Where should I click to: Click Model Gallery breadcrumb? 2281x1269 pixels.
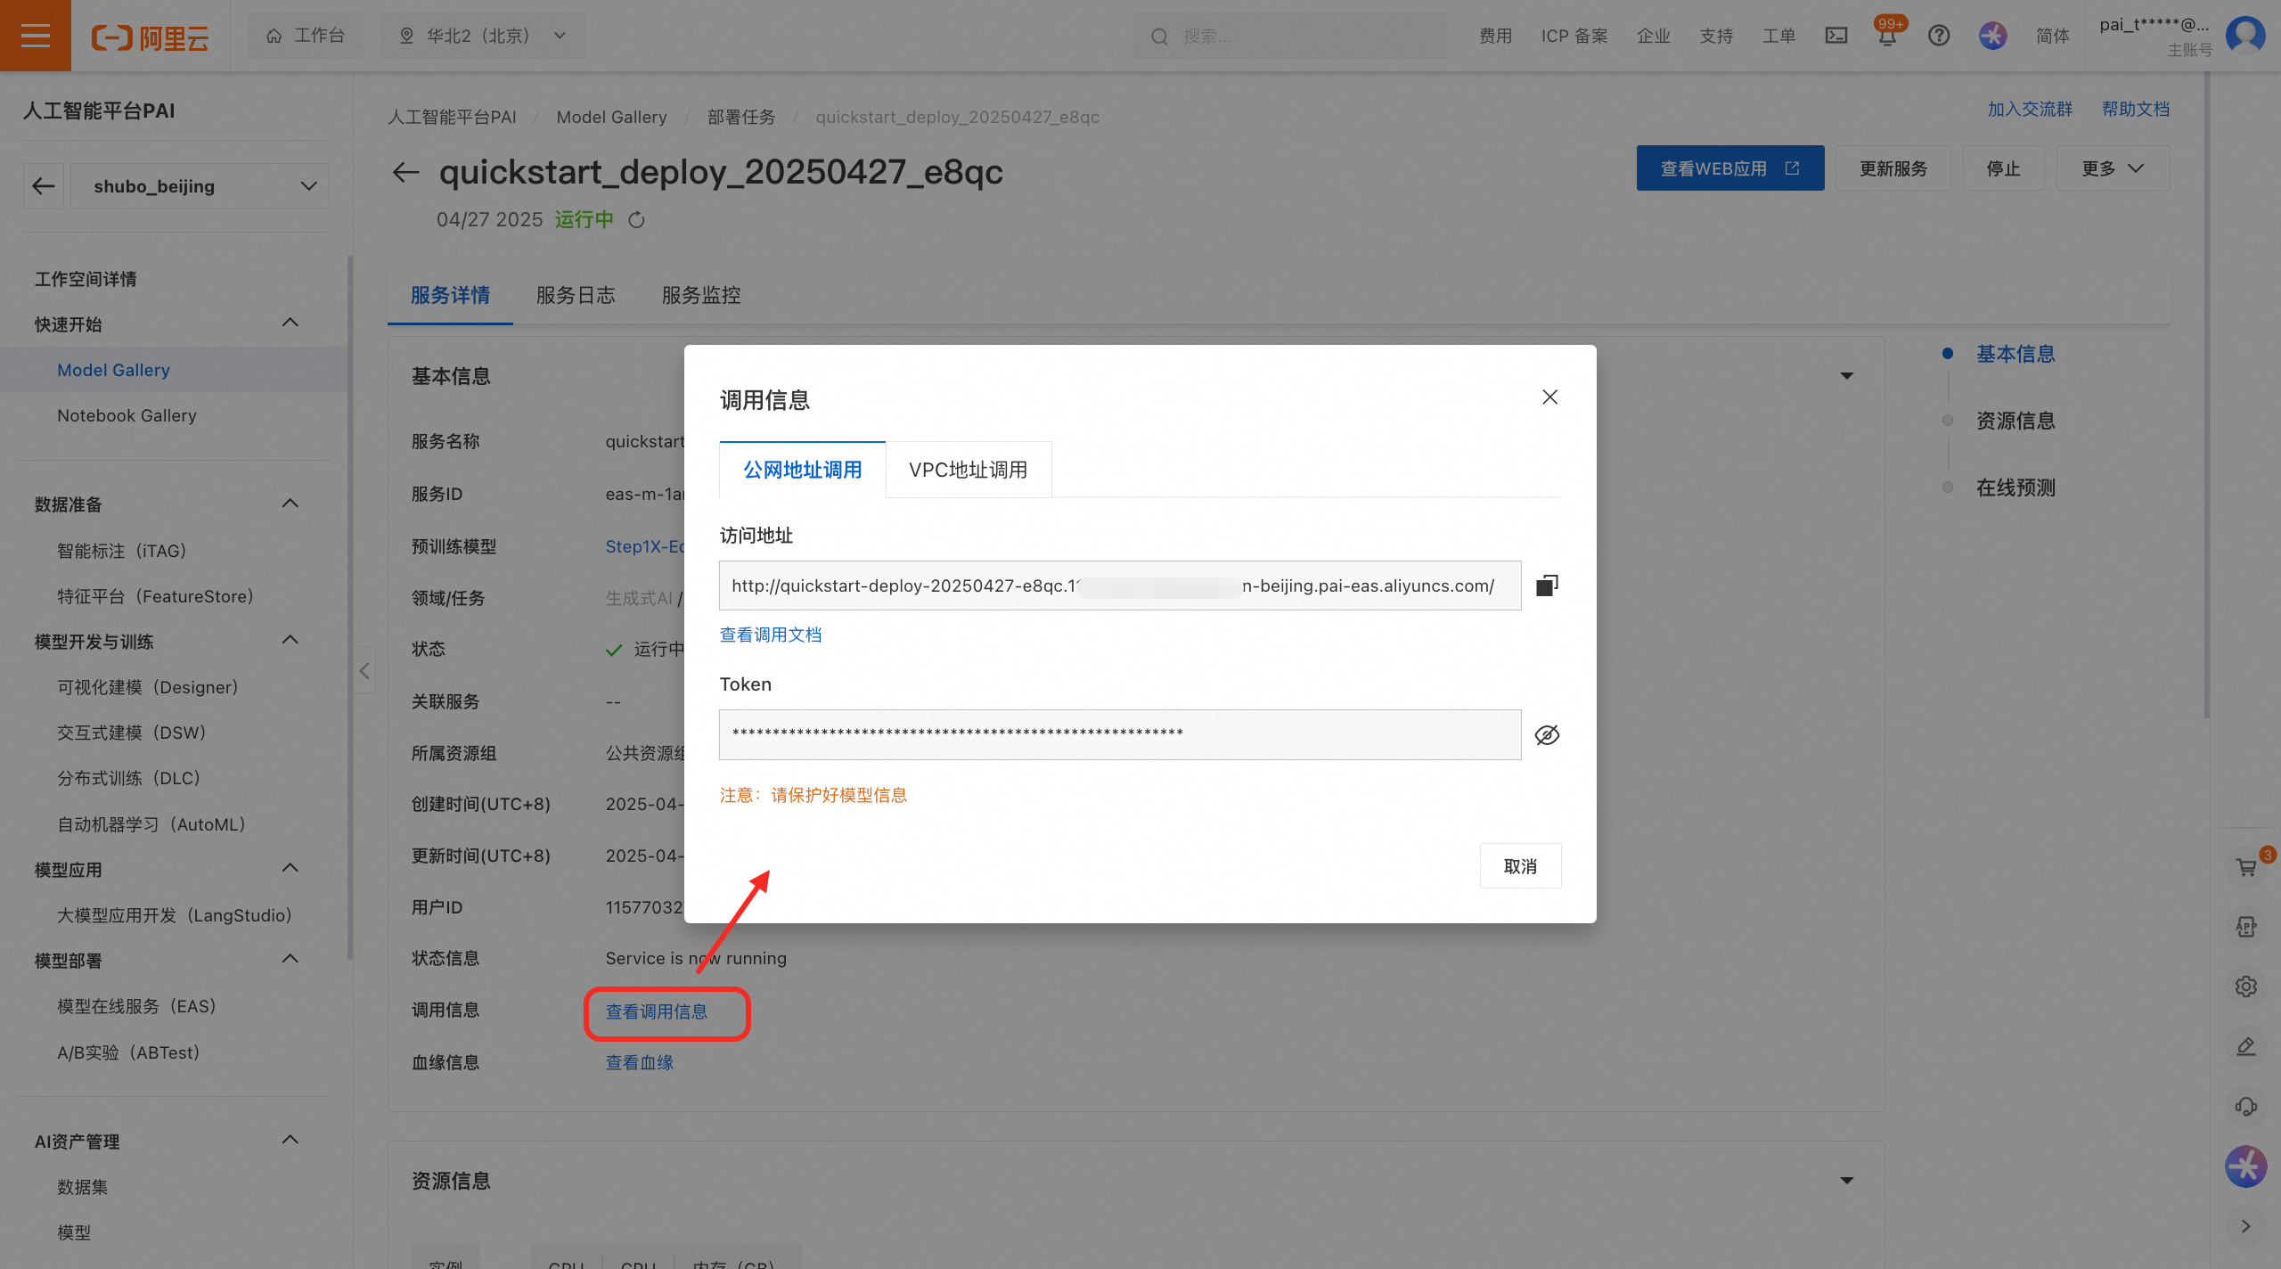pyautogui.click(x=611, y=117)
